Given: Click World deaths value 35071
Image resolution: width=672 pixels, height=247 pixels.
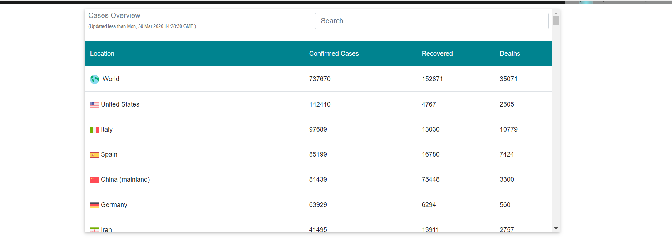Looking at the screenshot, I should [508, 79].
